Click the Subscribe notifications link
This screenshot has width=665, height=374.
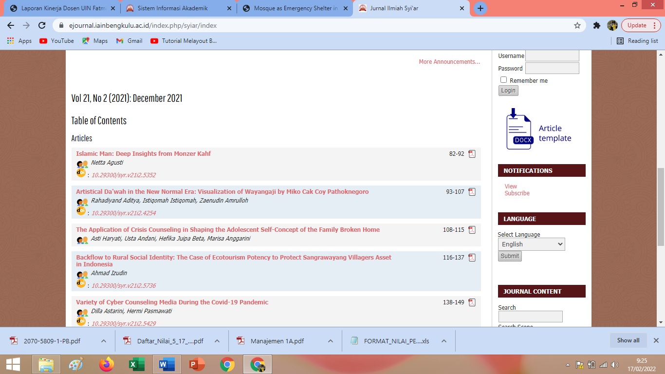click(517, 193)
